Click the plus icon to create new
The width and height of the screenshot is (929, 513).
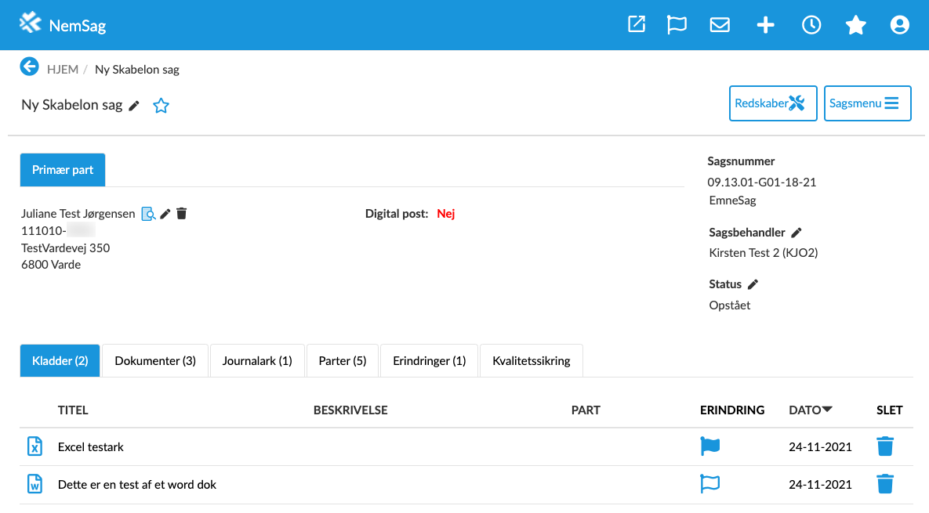[765, 25]
